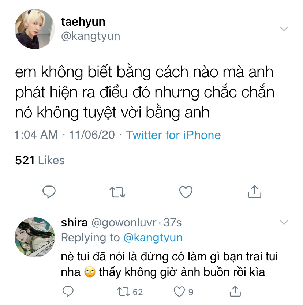Retweet taehyun's main tweet
Viewport: 303px width, 305px height.
point(117,192)
